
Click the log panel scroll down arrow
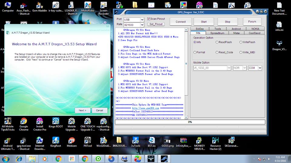pos(186,117)
